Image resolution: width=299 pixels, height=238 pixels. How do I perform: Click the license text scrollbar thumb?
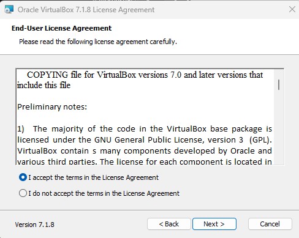tap(279, 84)
